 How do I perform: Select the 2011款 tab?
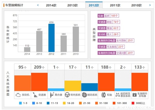pos(115,5)
